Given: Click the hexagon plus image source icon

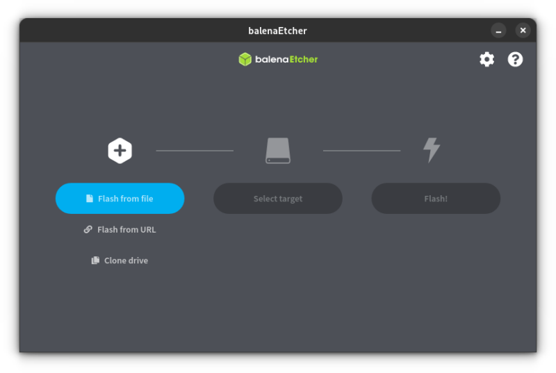Looking at the screenshot, I should pyautogui.click(x=120, y=150).
